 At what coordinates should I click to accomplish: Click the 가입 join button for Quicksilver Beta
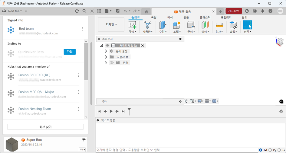(x=70, y=52)
